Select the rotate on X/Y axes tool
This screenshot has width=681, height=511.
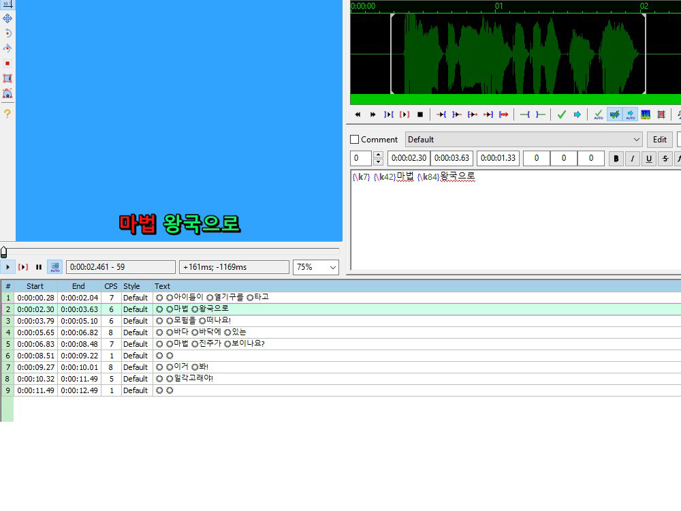tap(7, 48)
